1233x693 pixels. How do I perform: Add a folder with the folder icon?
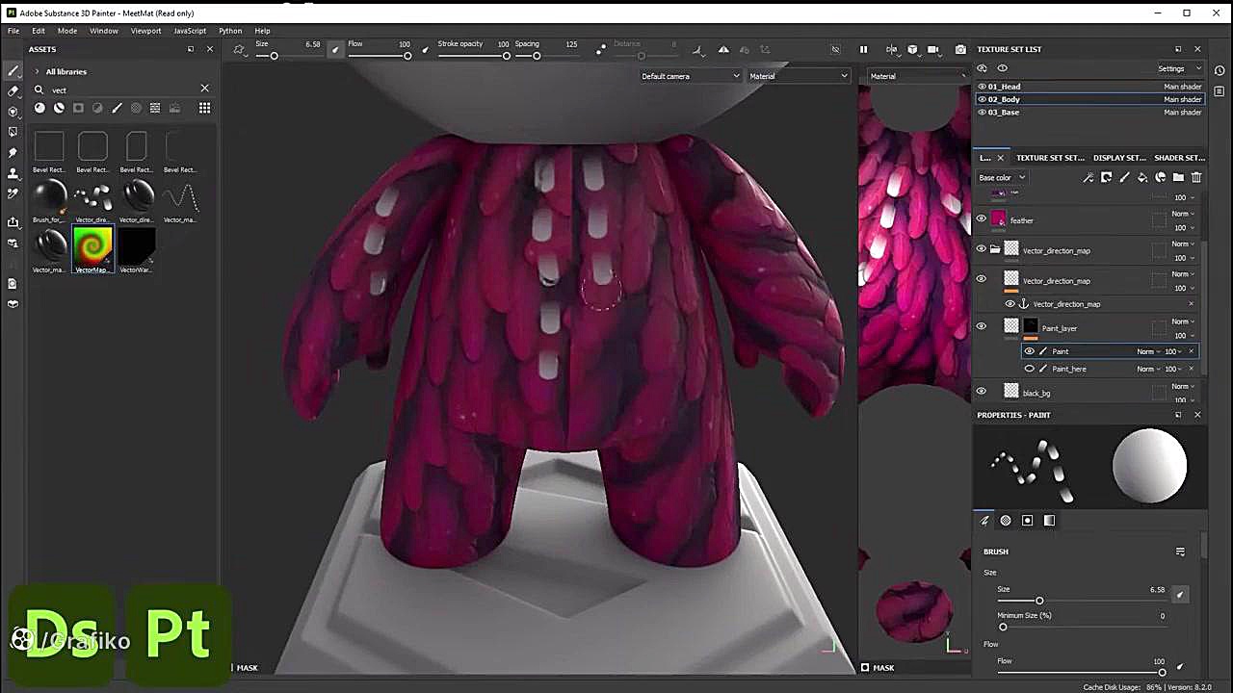pos(1178,177)
